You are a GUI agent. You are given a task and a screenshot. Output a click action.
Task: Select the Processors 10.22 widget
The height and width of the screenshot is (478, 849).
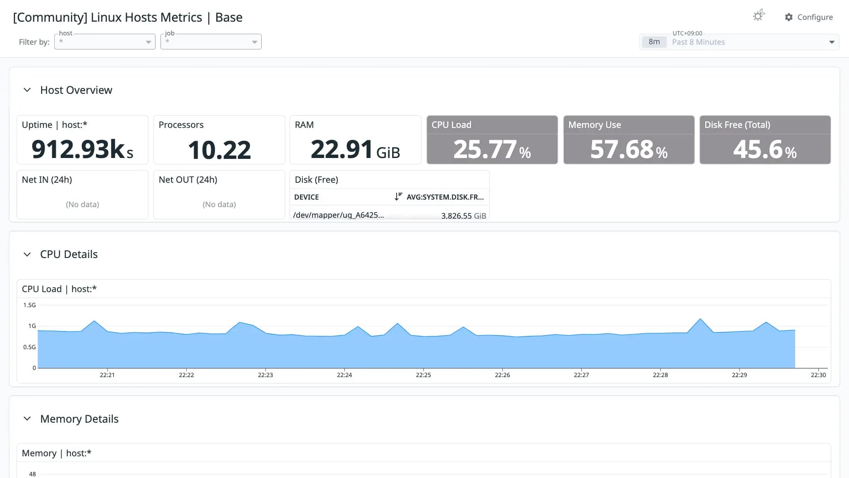click(219, 140)
